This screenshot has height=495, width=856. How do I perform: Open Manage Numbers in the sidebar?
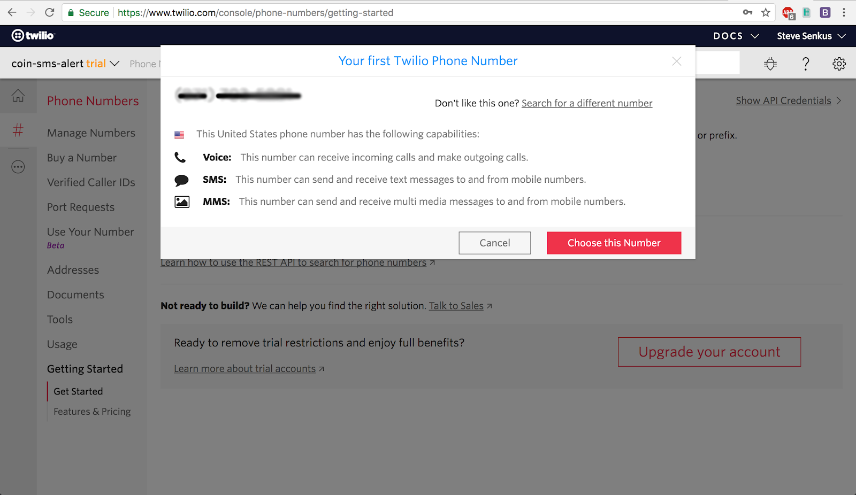coord(91,133)
